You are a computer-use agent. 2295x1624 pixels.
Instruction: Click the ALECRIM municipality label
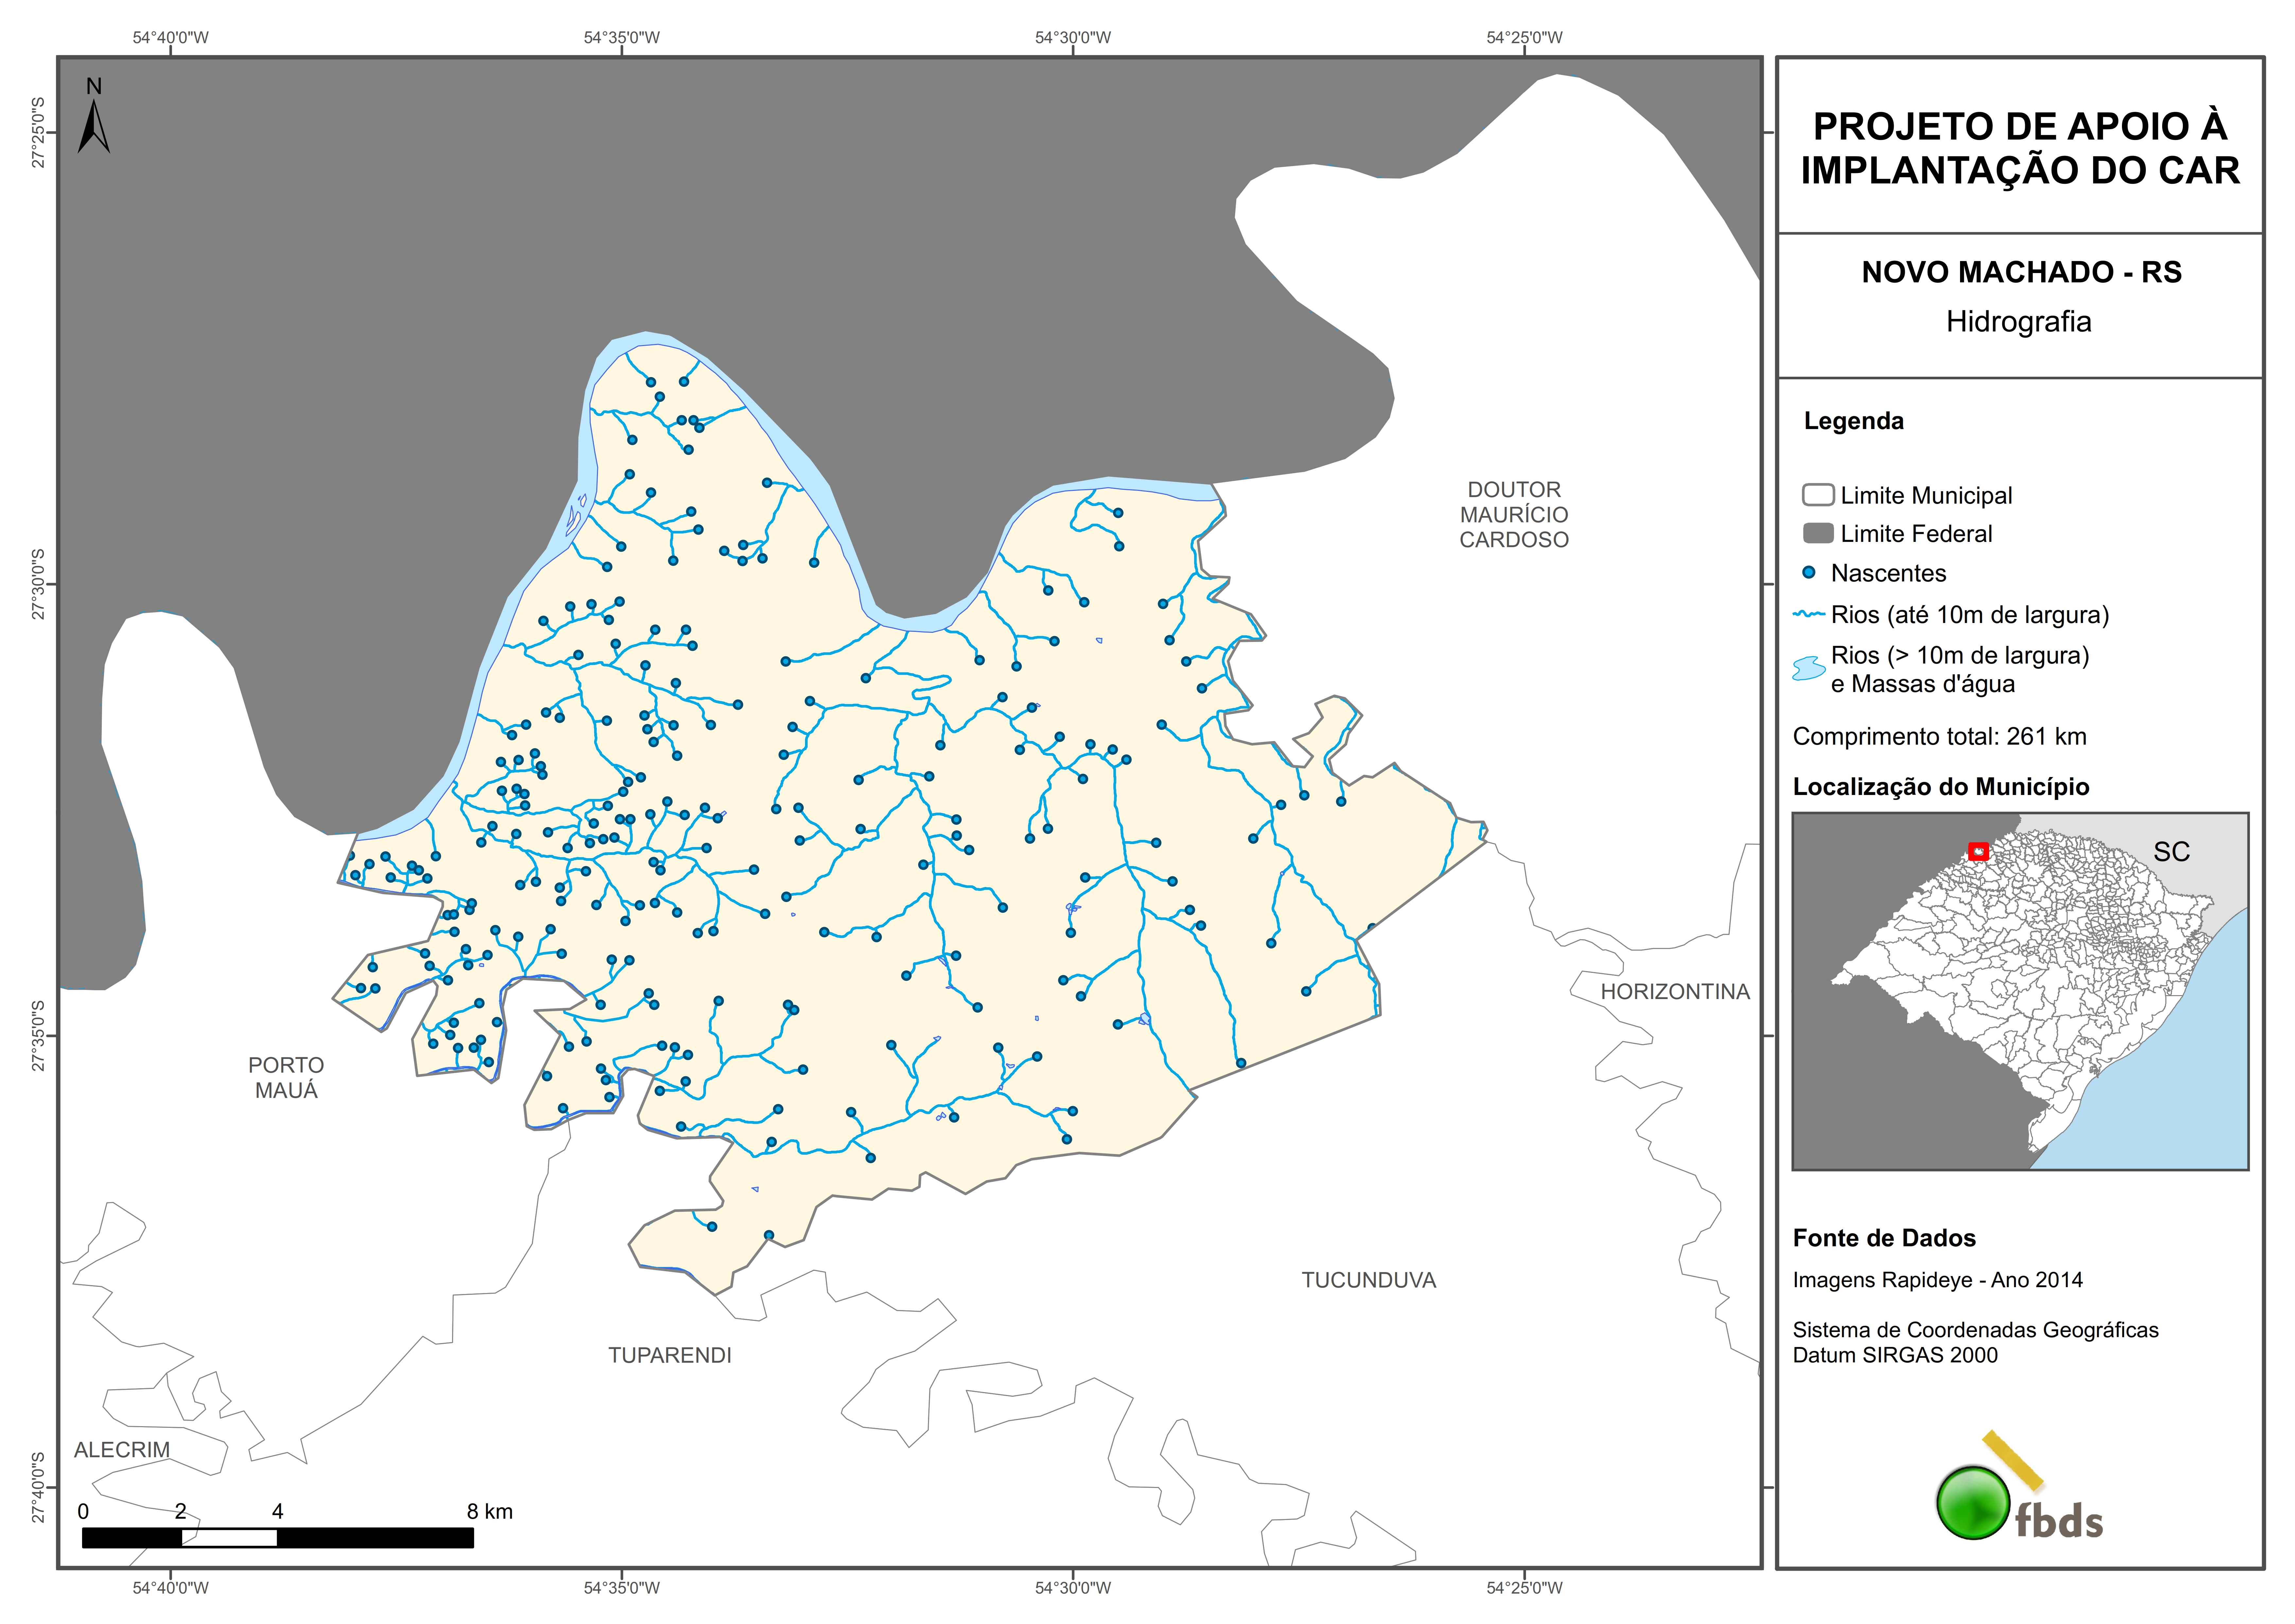(x=122, y=1449)
